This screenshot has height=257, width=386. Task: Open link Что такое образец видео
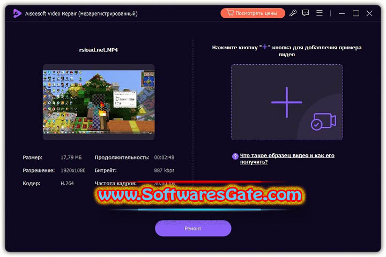287,158
